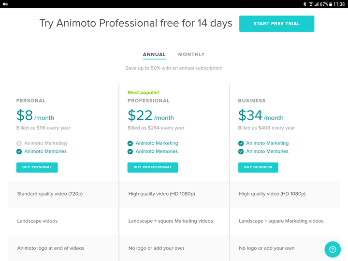Open the help question mark bubble
The width and height of the screenshot is (348, 261).
pos(333,249)
